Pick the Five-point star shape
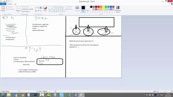Image resolution: width=173 pixels, height=97 pixels. 54,11
